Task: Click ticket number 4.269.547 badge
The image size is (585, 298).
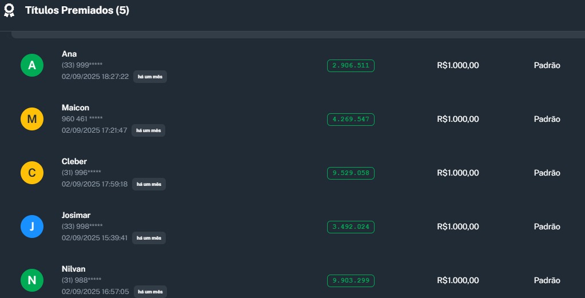Action: 351,120
